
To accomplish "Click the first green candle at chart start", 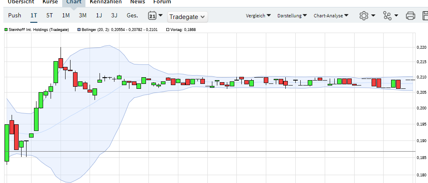I will coord(7,143).
